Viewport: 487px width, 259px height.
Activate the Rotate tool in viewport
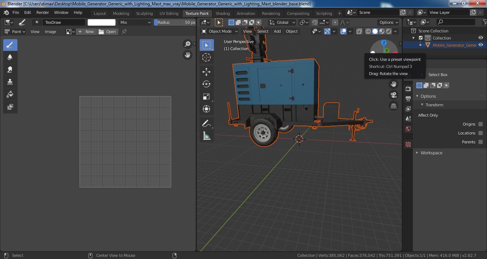(206, 84)
